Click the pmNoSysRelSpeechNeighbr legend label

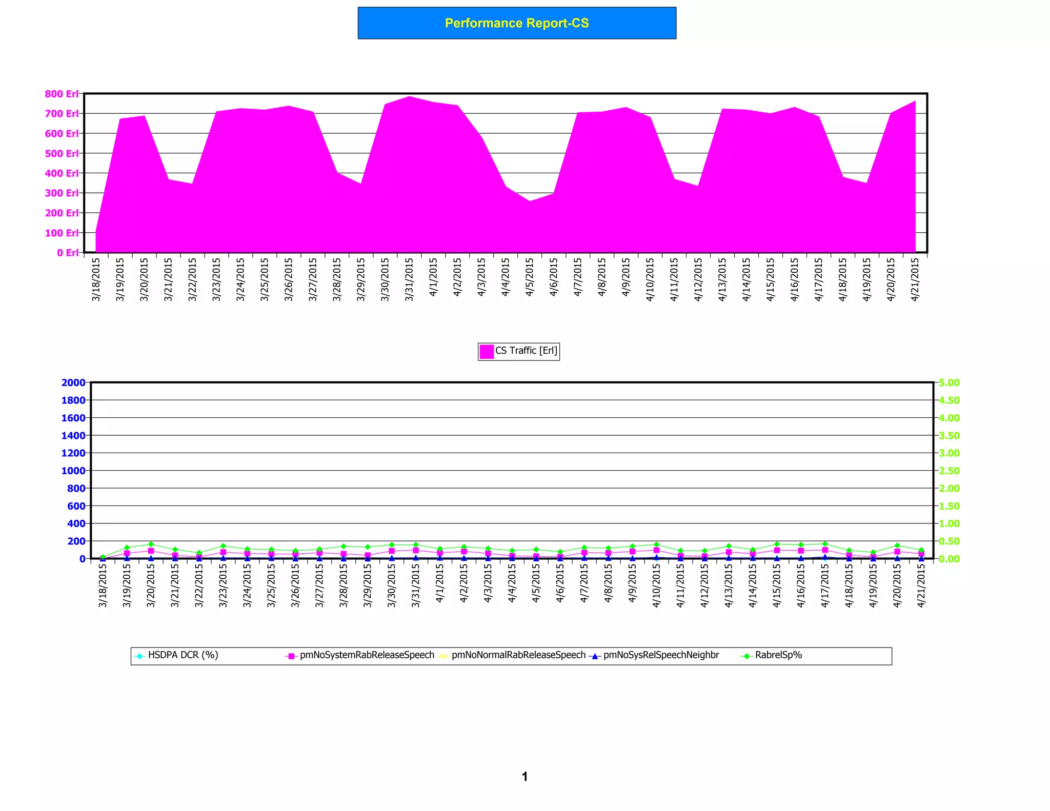pyautogui.click(x=661, y=655)
